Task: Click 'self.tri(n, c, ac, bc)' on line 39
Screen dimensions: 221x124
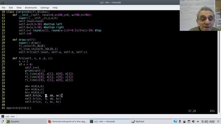Action: (43, 102)
